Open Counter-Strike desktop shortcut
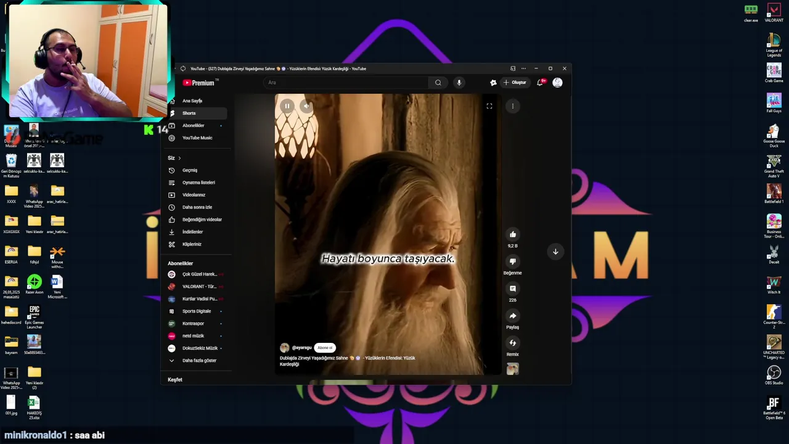This screenshot has height=444, width=789. tap(774, 317)
